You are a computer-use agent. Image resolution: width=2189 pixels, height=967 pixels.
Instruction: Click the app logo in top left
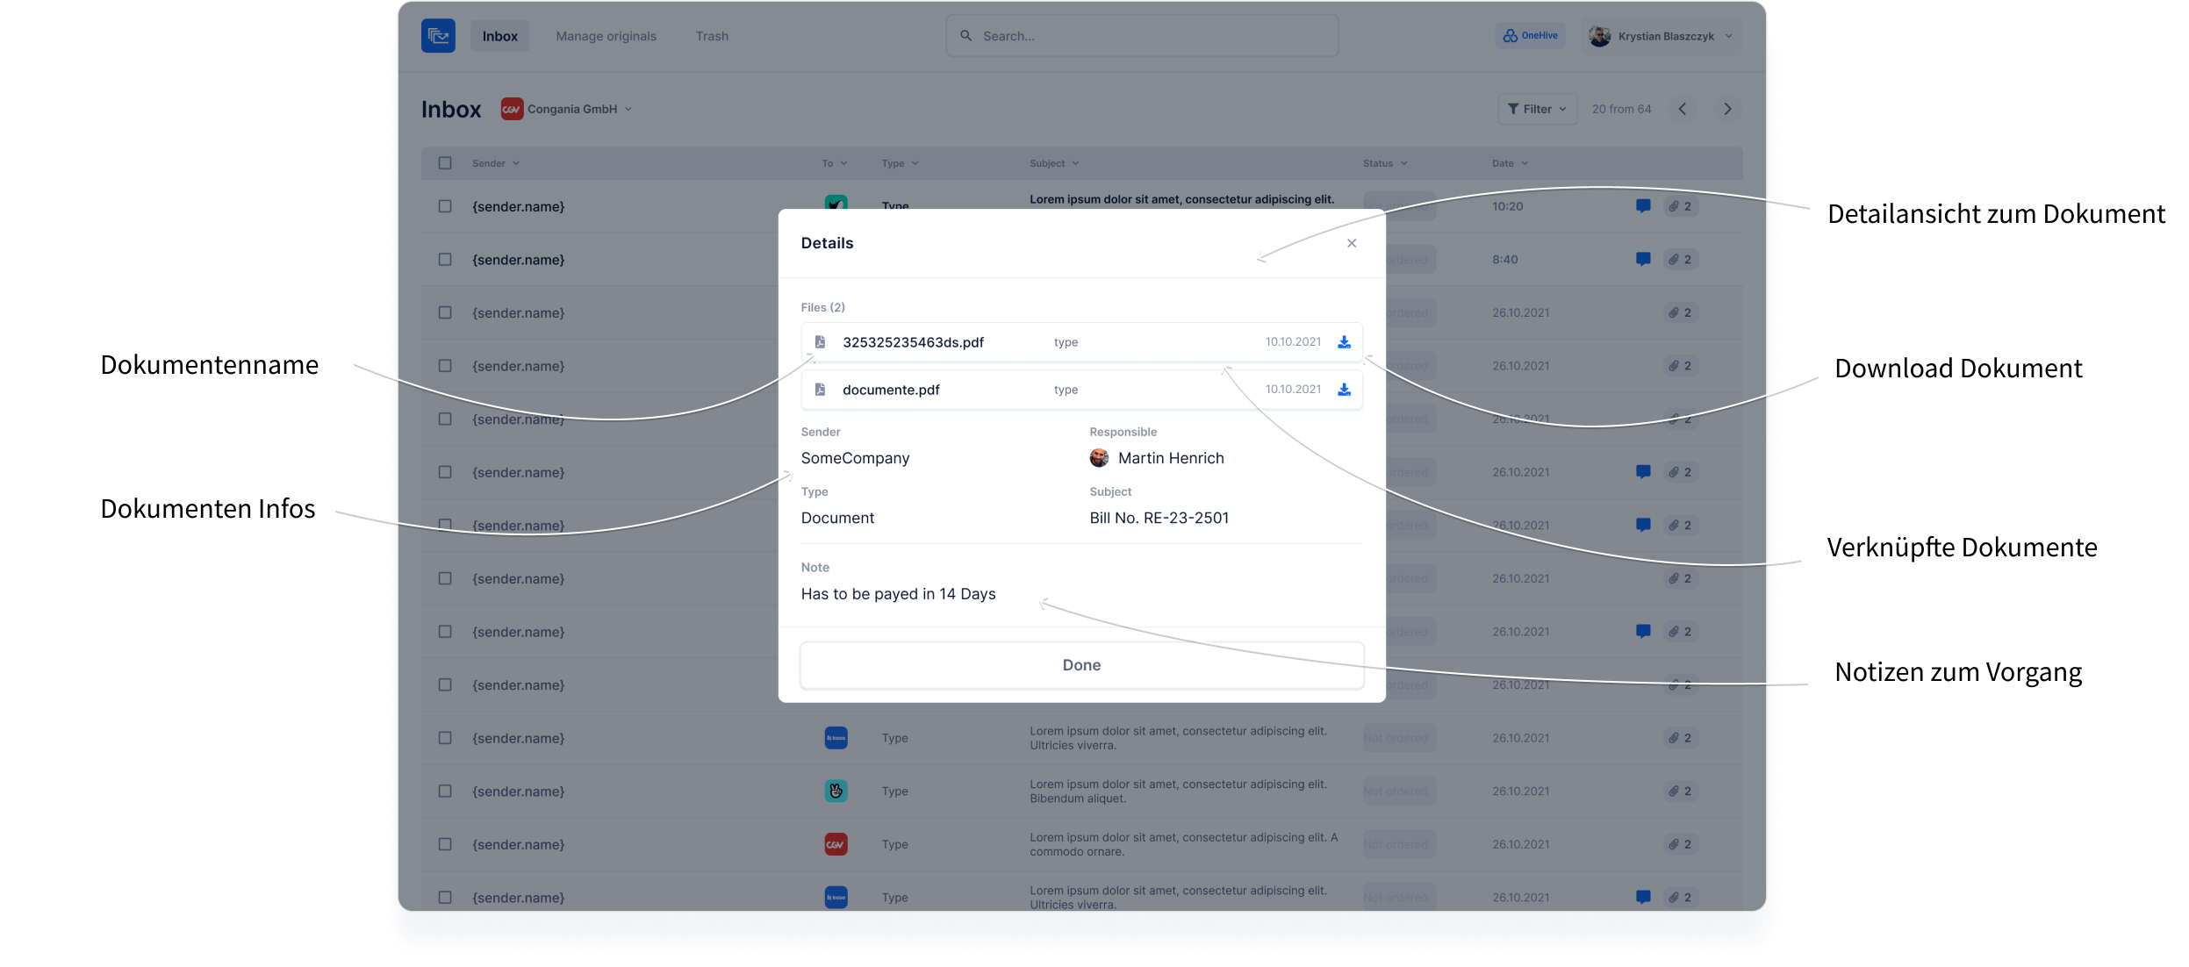pyautogui.click(x=438, y=36)
